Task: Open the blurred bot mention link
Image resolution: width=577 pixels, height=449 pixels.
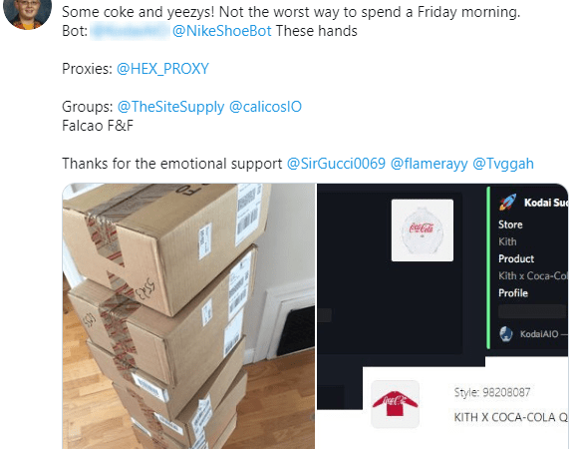Action: coord(130,31)
